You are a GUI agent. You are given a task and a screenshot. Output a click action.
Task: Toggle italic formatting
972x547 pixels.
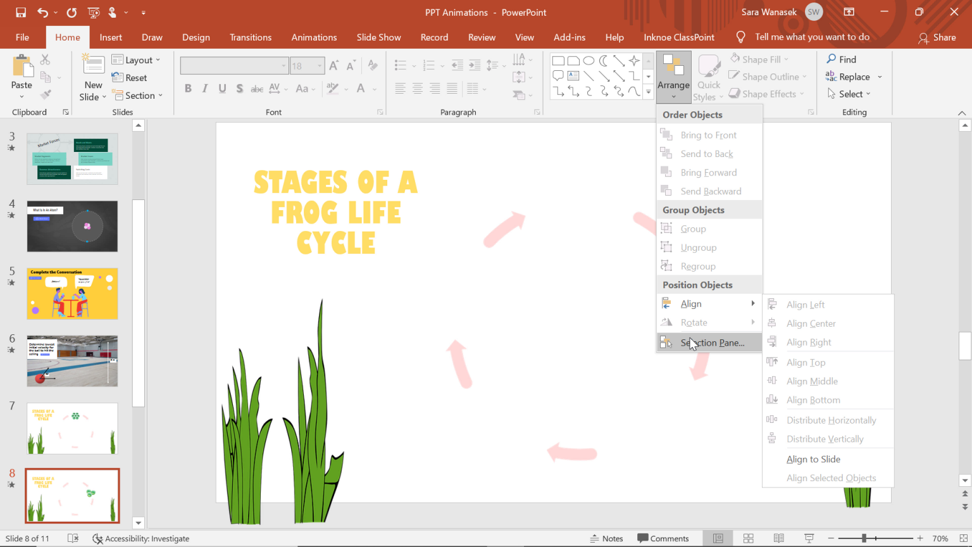[x=204, y=89]
